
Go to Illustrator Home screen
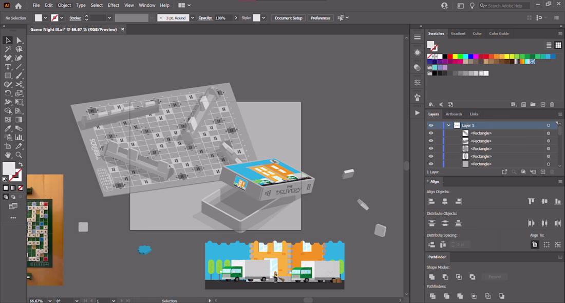18,6
